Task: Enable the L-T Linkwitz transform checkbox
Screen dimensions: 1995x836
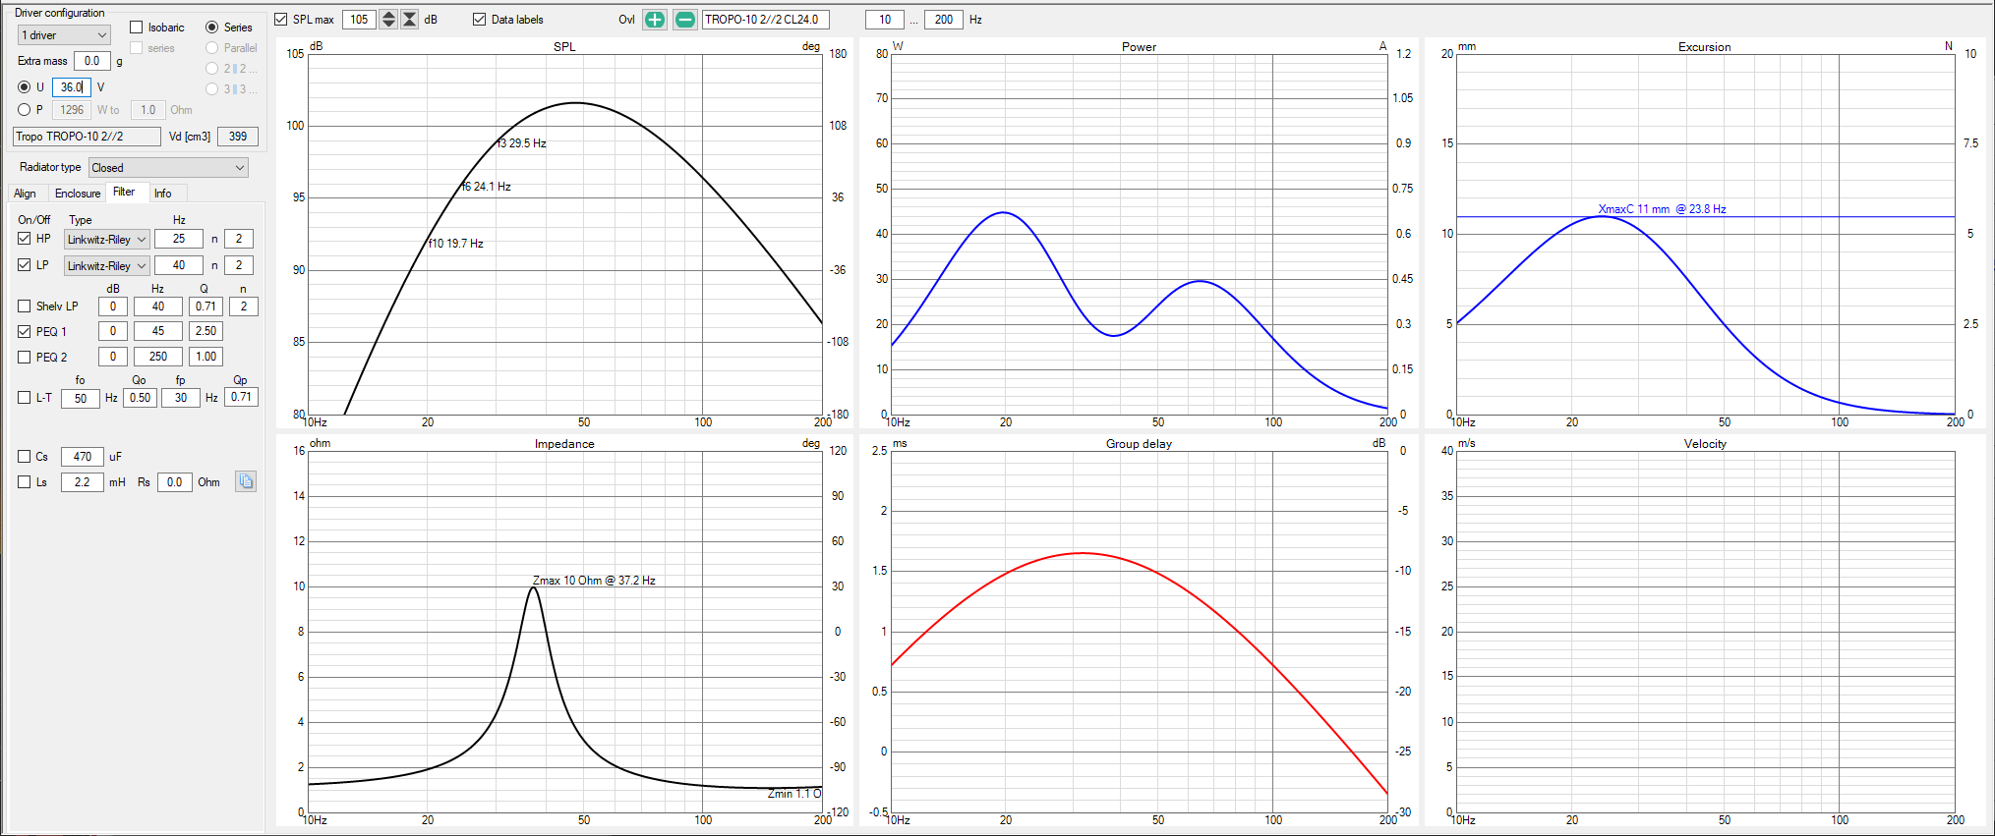Action: 25,398
